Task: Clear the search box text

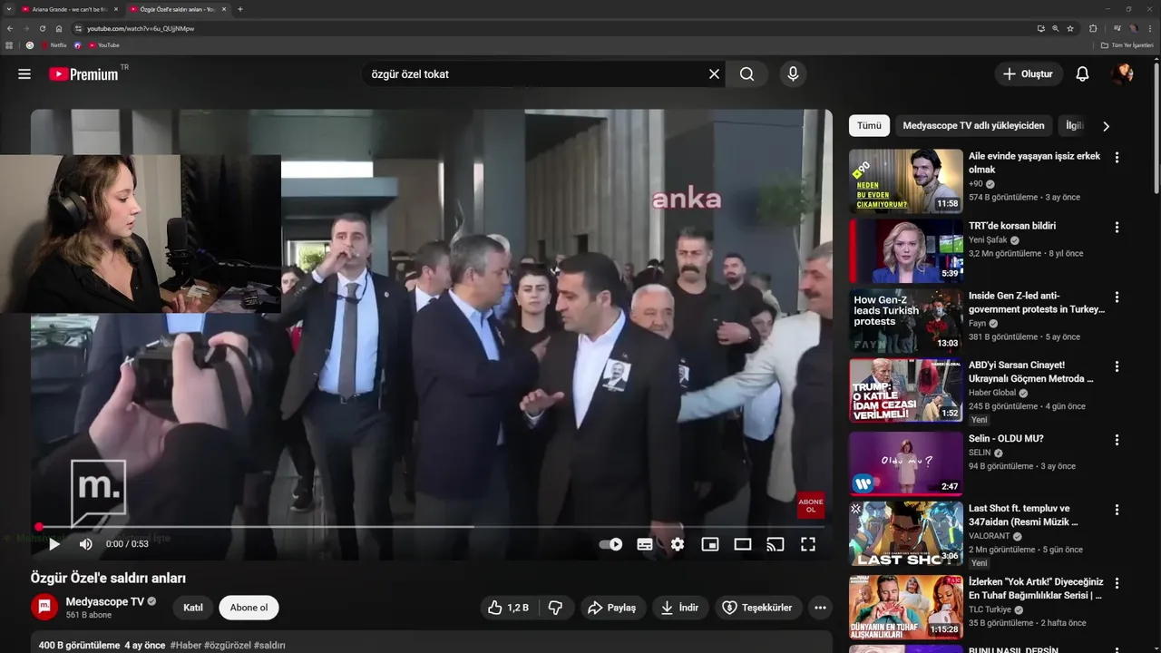Action: (x=714, y=74)
